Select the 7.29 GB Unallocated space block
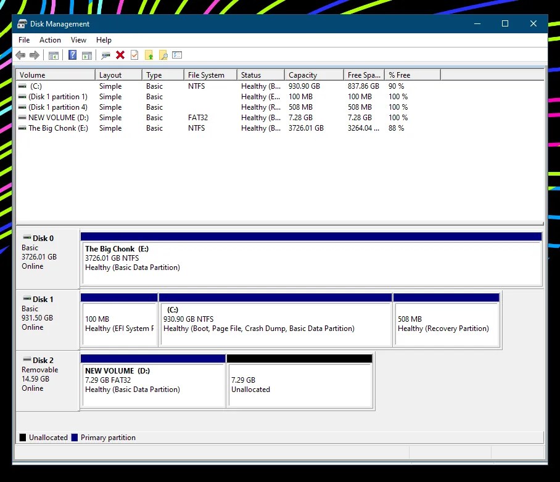 pos(300,380)
